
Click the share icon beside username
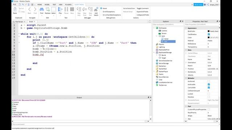208,5
